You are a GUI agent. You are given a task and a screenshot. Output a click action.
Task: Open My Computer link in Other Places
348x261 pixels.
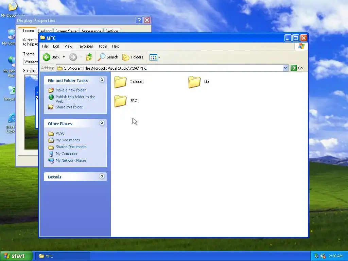tap(67, 154)
